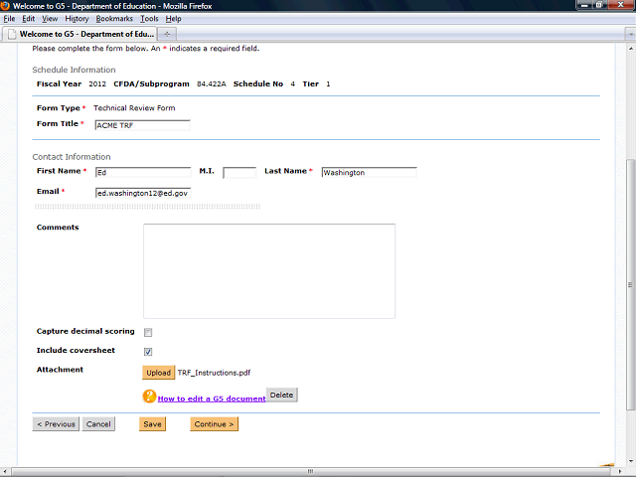Image resolution: width=636 pixels, height=477 pixels.
Task: Open How to edit a G5 document link
Action: tap(212, 398)
